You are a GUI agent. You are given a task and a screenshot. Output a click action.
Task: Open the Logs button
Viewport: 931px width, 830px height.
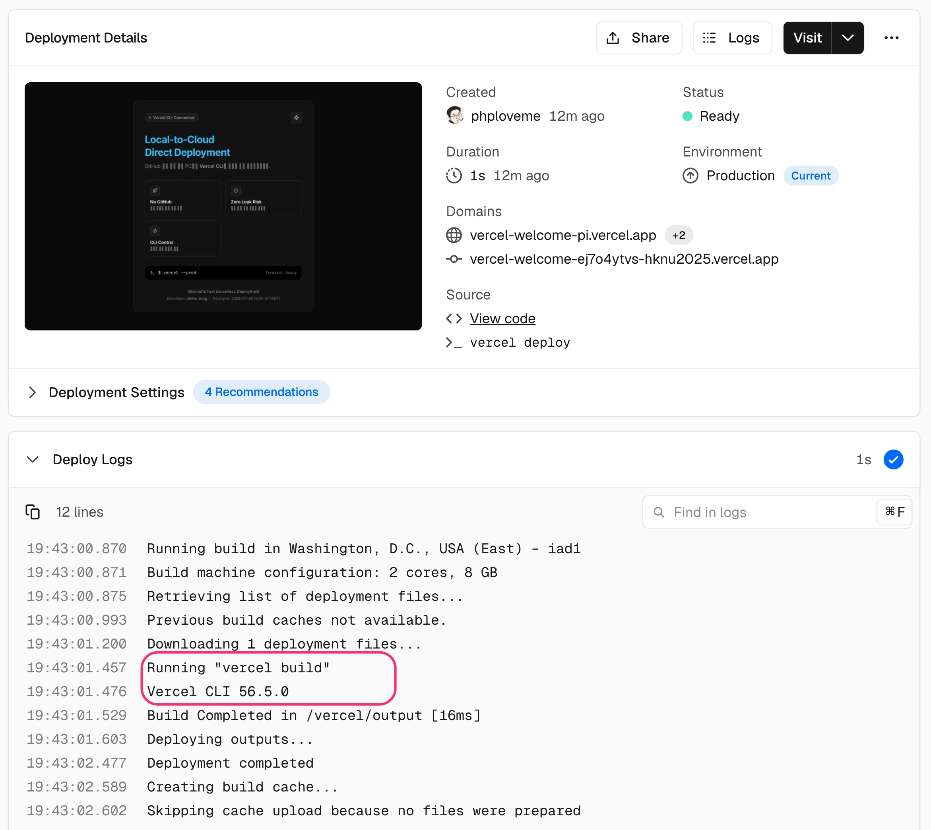[732, 38]
